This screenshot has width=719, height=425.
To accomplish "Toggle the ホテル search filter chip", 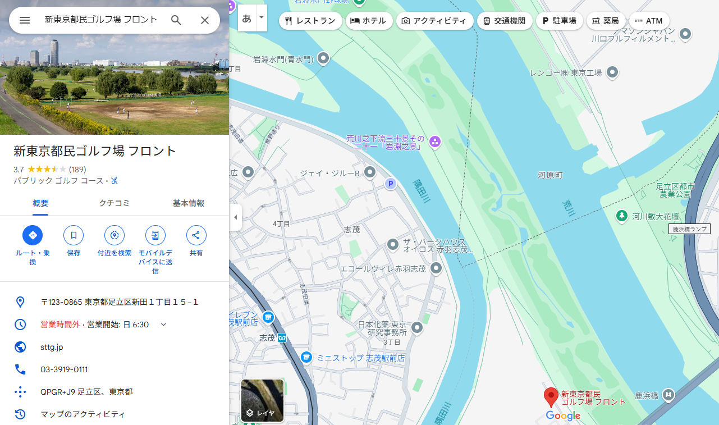I will [369, 20].
